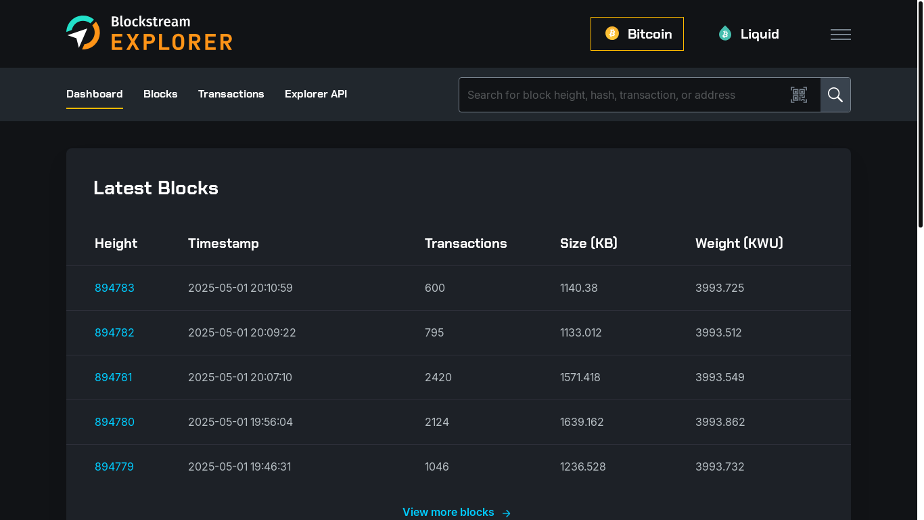Click the Timestamp column header

pyautogui.click(x=223, y=243)
